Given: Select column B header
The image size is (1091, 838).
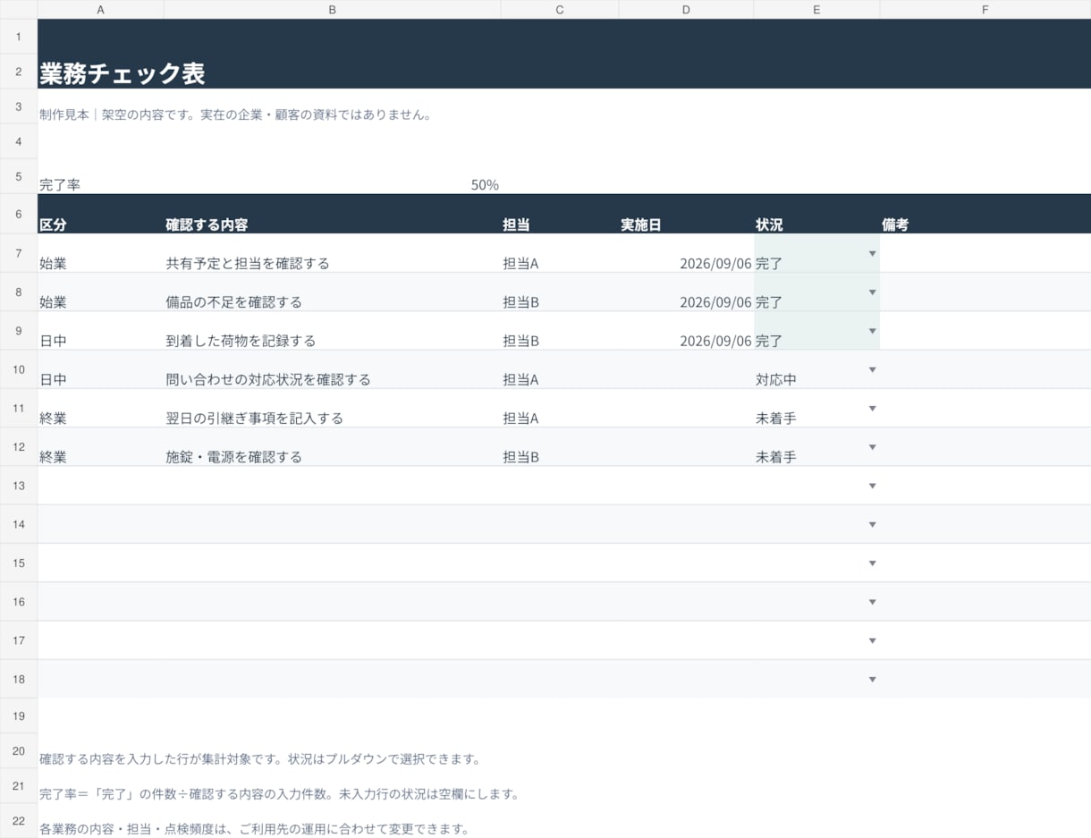Looking at the screenshot, I should point(333,9).
